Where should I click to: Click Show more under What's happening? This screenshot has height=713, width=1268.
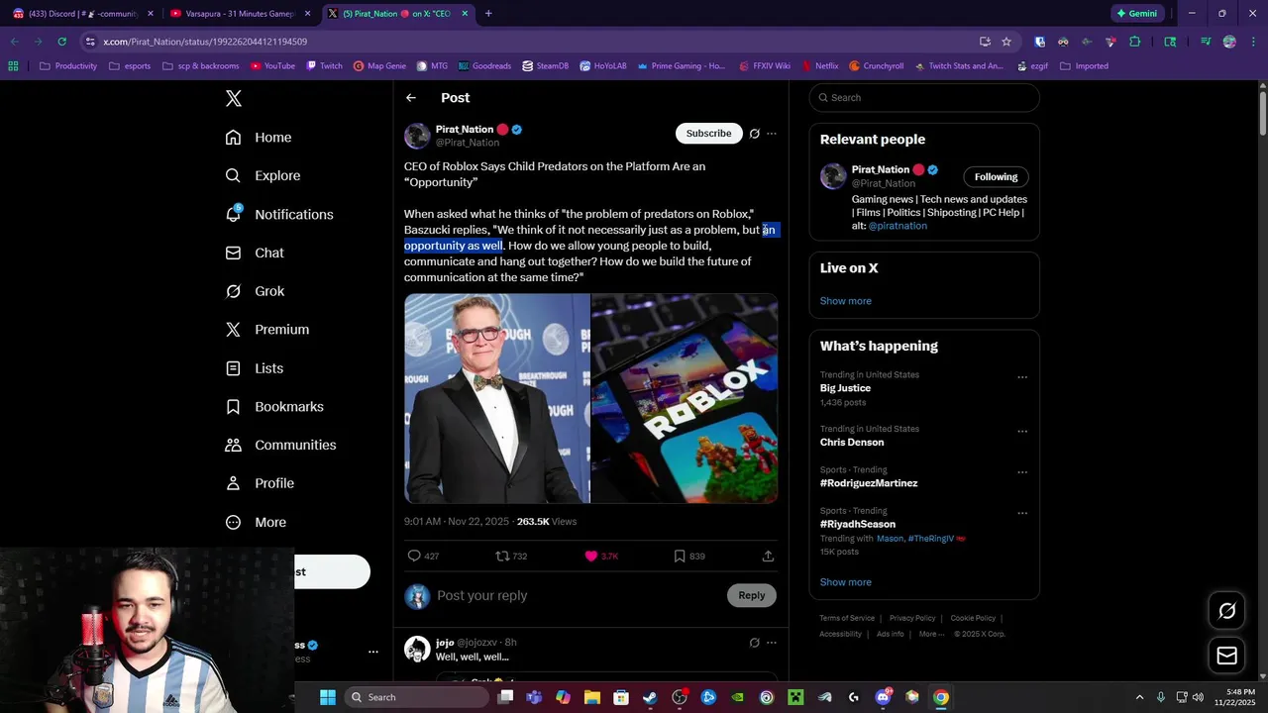(845, 582)
